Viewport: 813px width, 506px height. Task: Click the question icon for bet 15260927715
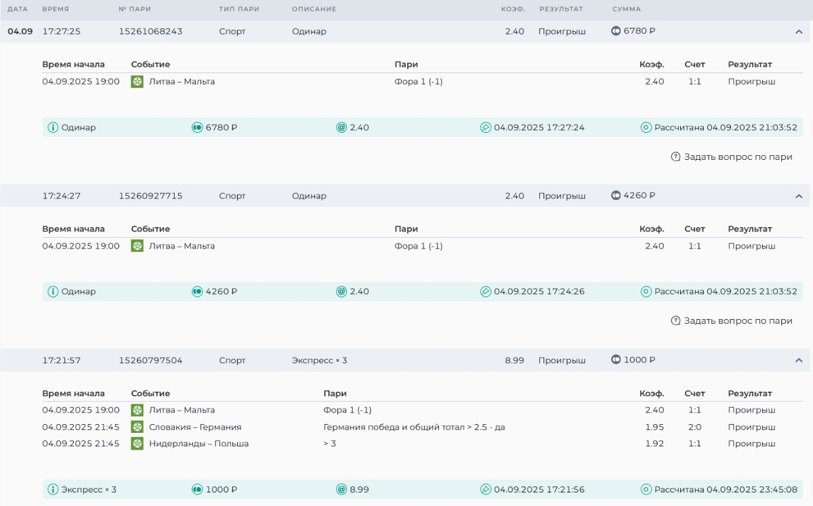[x=675, y=321]
